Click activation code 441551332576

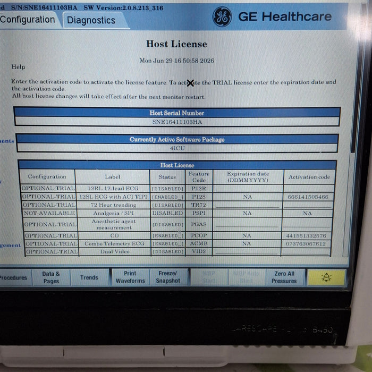(x=306, y=235)
